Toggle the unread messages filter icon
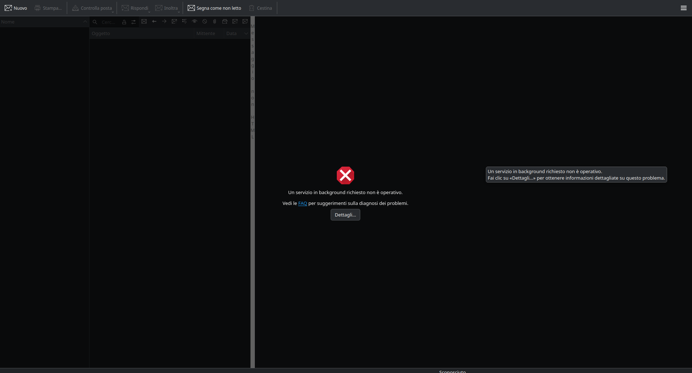Image resolution: width=692 pixels, height=373 pixels. tap(144, 22)
